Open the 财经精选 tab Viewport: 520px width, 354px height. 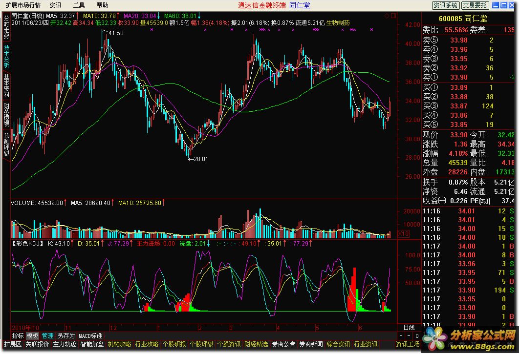256,344
